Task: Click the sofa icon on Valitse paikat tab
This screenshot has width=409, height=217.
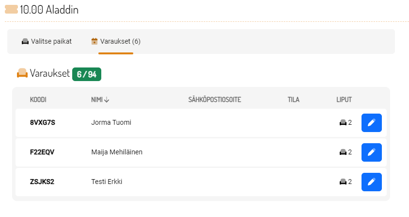Action: (x=25, y=41)
